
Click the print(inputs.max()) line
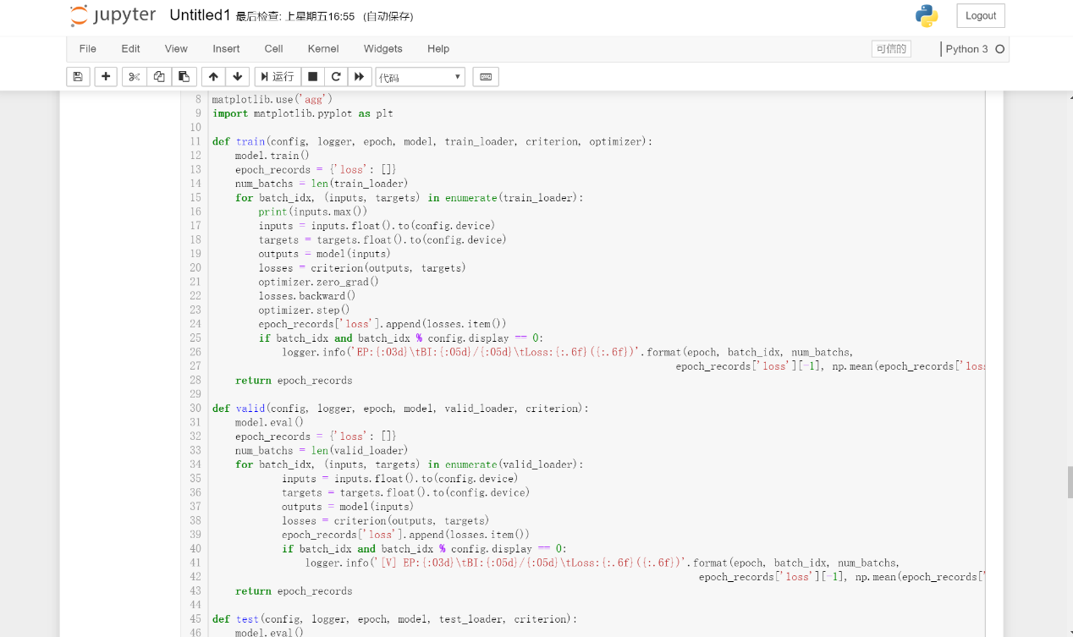(313, 211)
